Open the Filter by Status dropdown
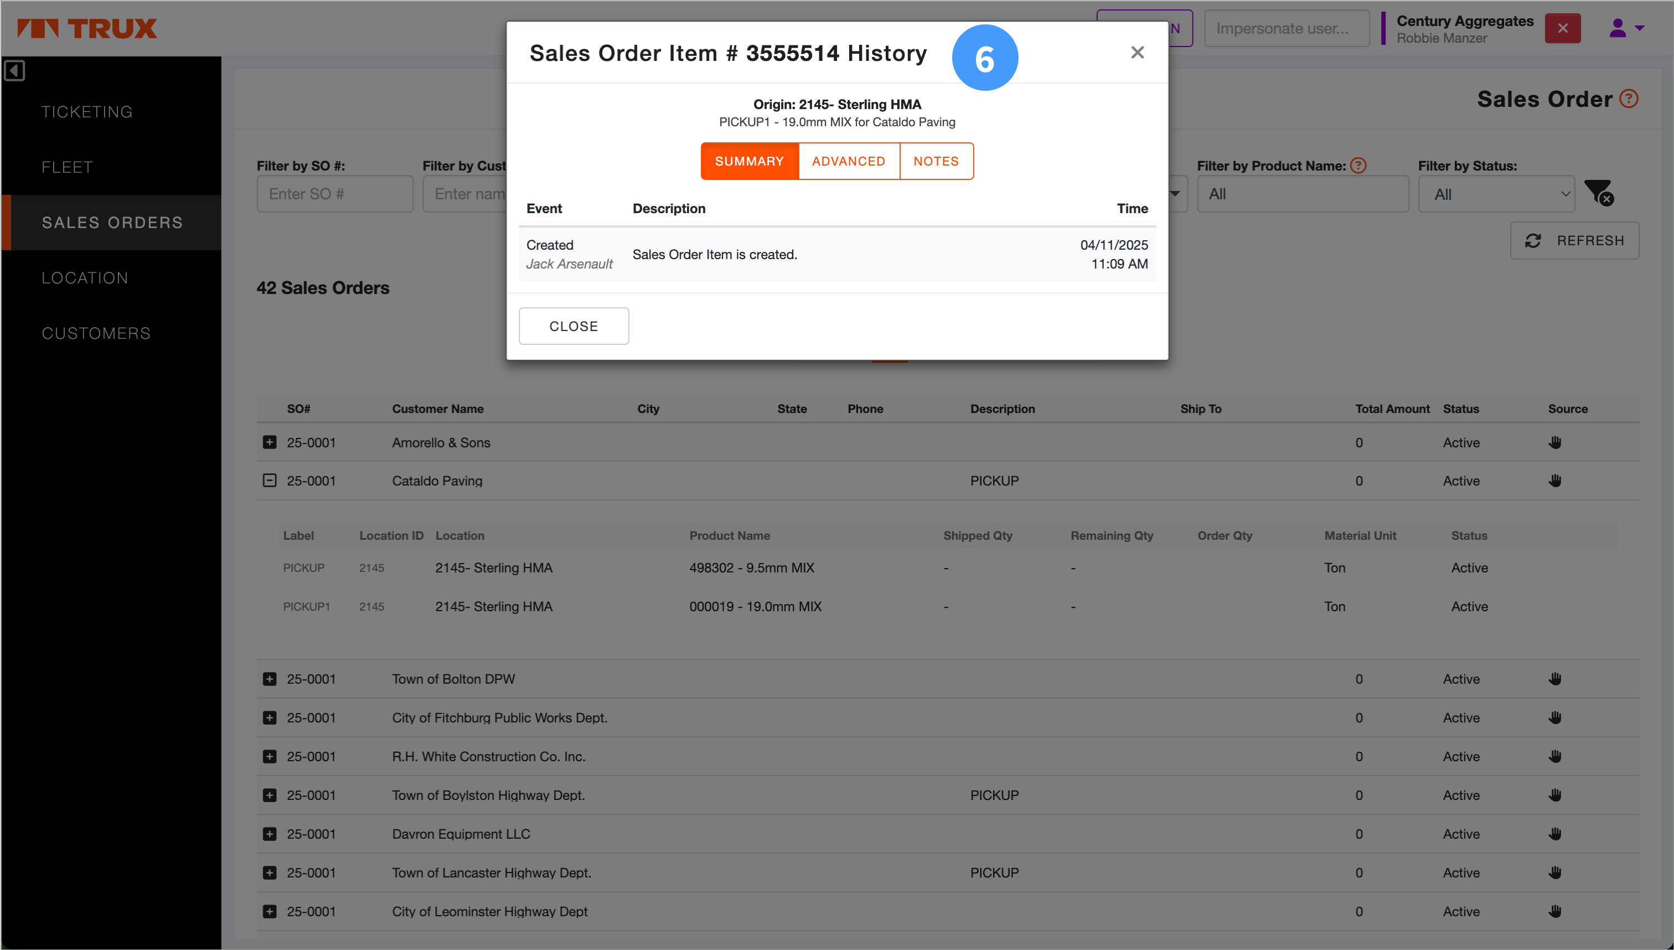The height and width of the screenshot is (950, 1674). 1496,194
